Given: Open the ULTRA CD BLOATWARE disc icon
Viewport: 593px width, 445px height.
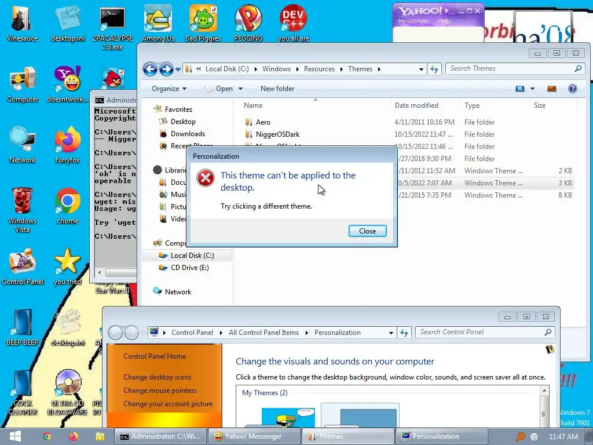Looking at the screenshot, I should pyautogui.click(x=67, y=392).
